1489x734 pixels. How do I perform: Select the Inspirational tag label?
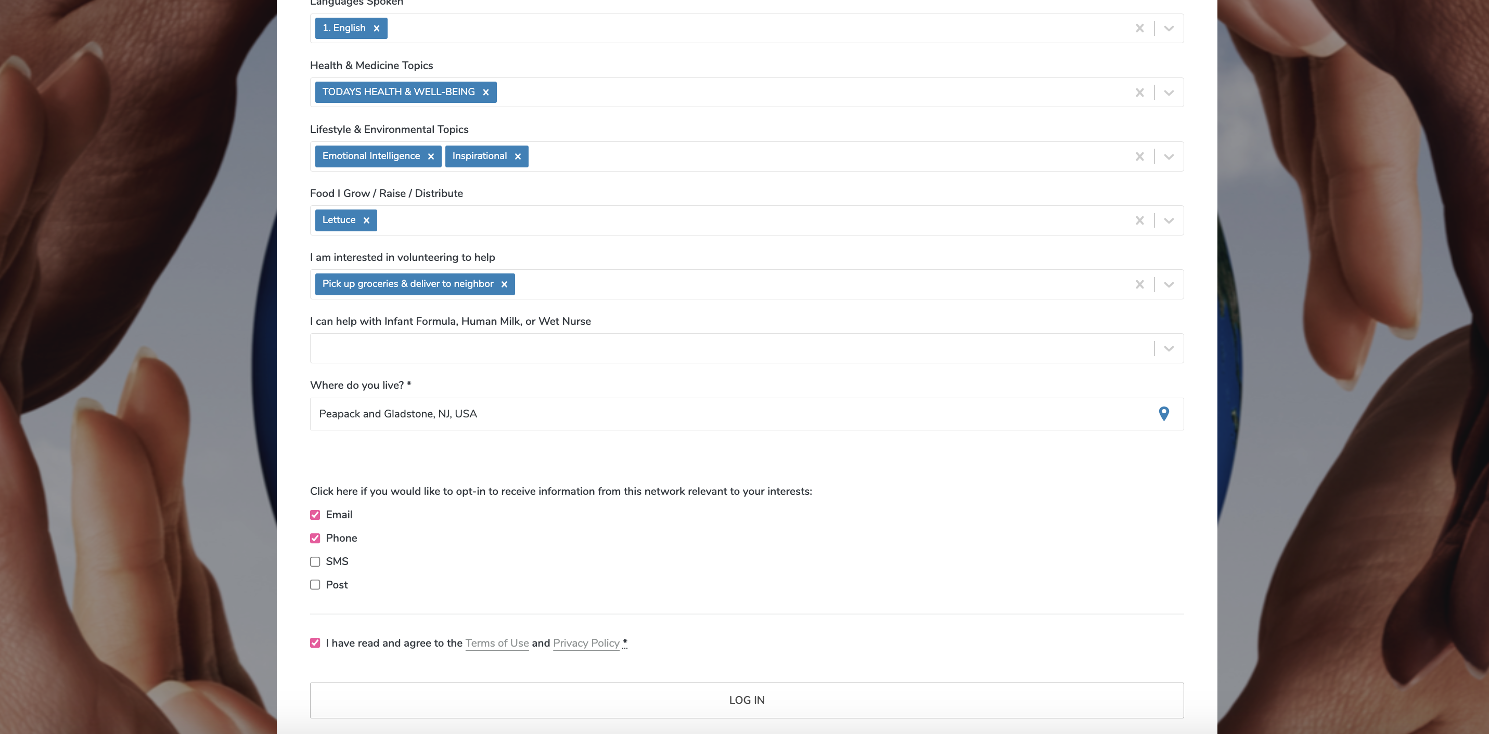479,156
